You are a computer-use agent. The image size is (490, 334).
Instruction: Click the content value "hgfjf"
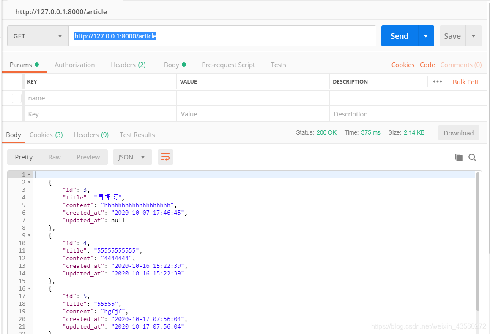click(x=113, y=312)
